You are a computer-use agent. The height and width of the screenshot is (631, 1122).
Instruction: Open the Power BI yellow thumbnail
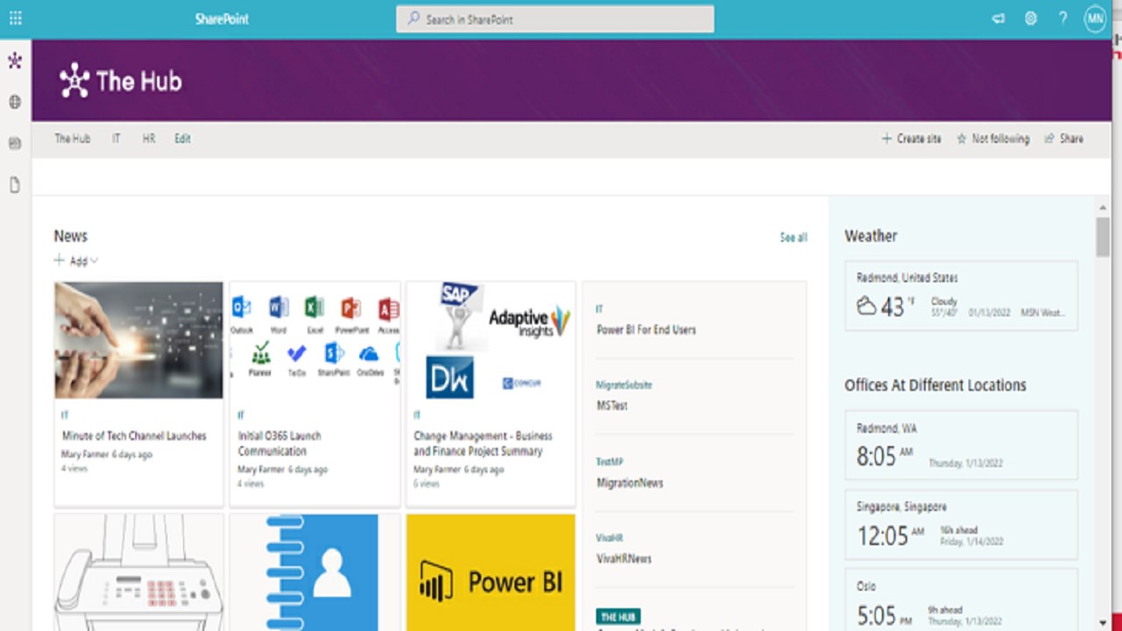point(491,572)
